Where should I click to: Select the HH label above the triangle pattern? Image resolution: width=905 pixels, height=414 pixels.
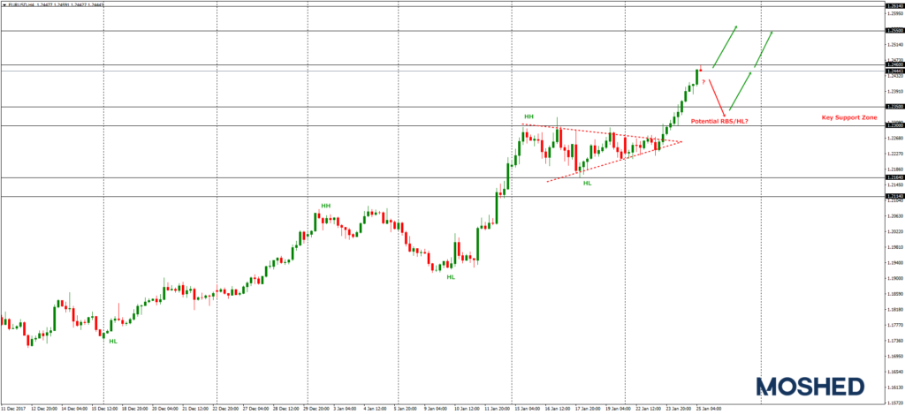529,117
